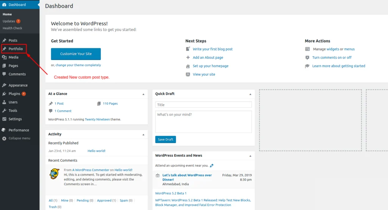
Task: Filter comments by Mine (0)
Action: (x=67, y=201)
